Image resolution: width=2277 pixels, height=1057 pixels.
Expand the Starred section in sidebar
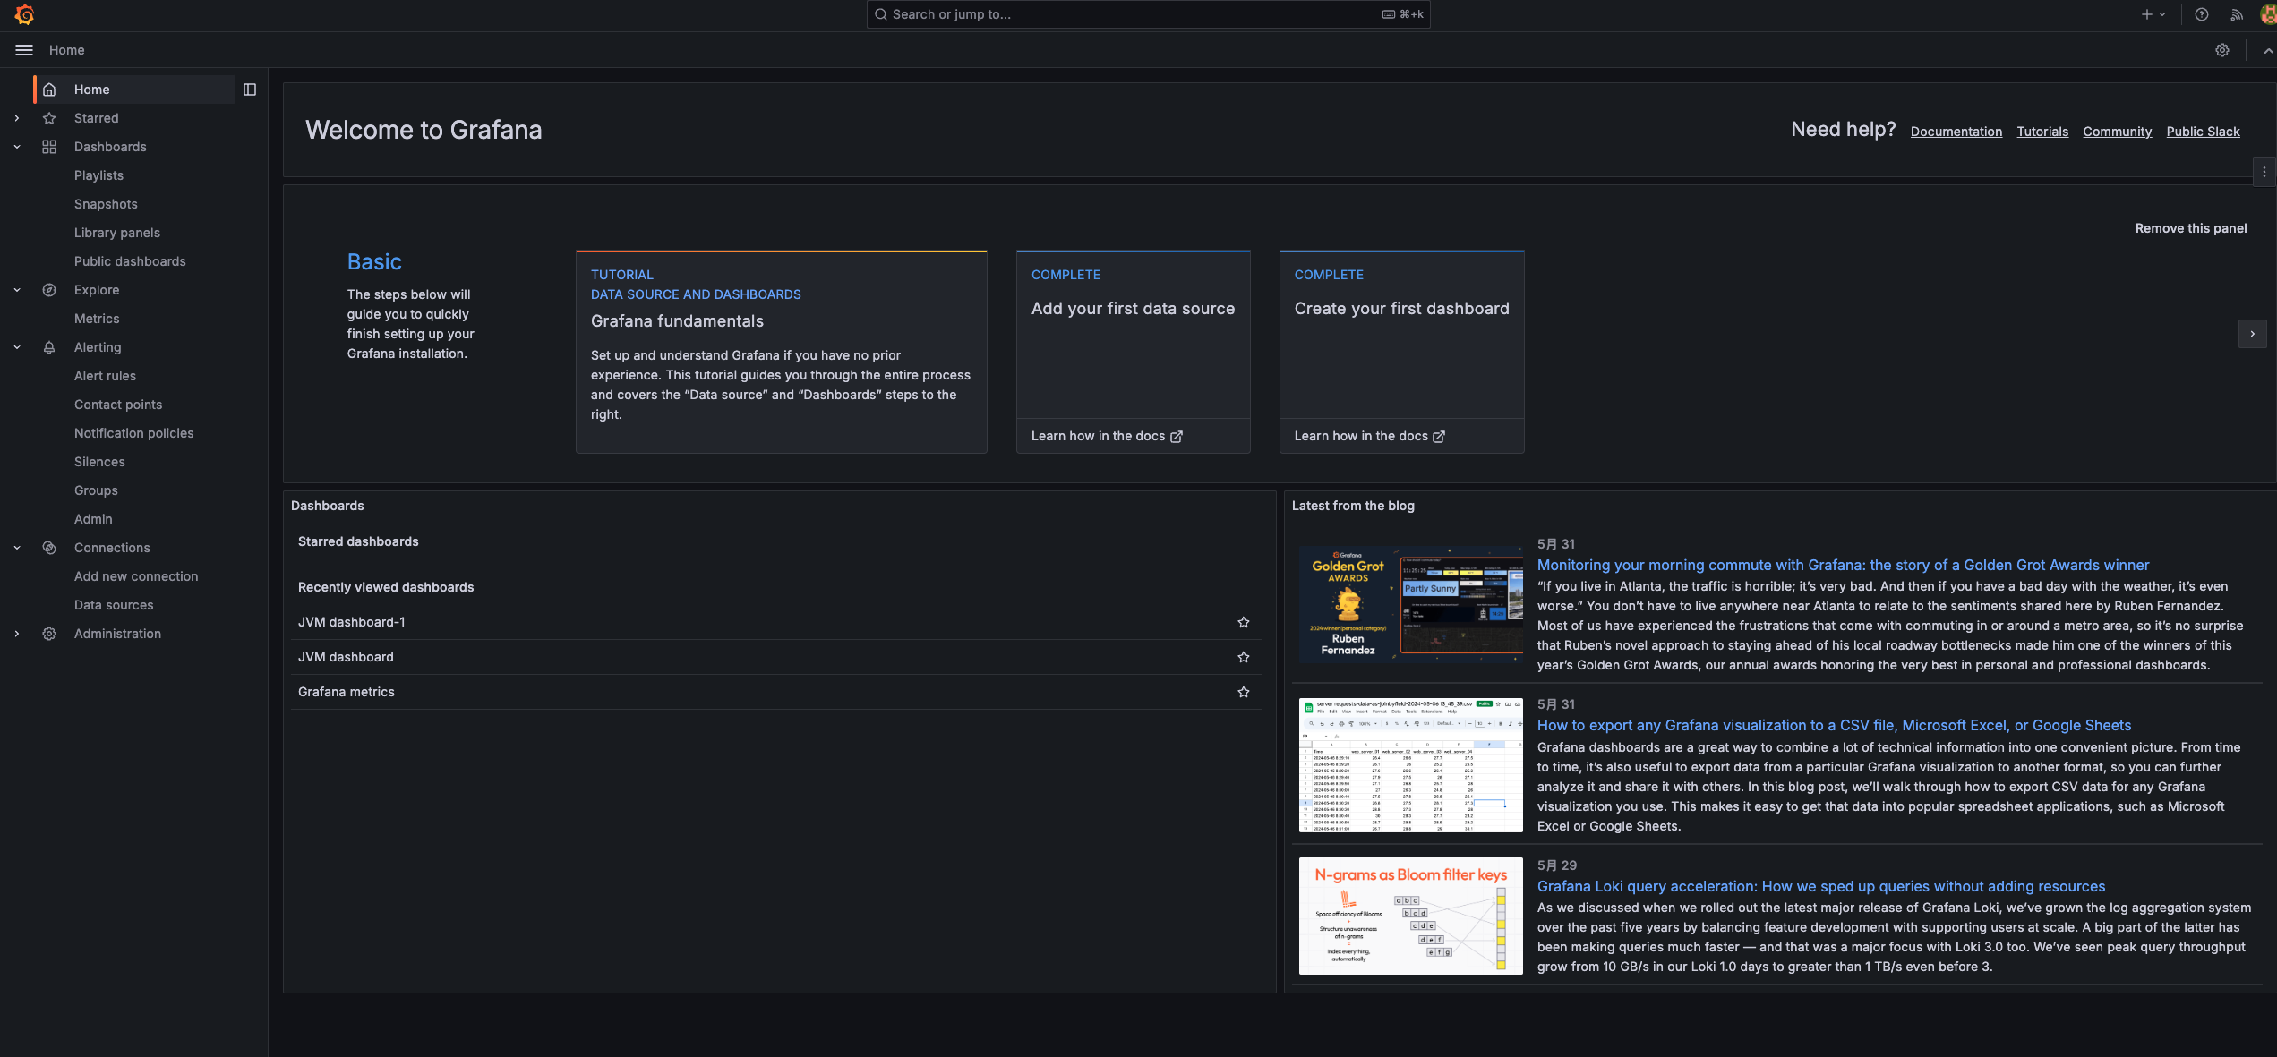pos(16,117)
